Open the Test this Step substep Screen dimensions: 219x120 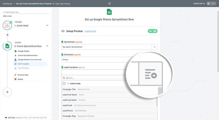pos(23,68)
